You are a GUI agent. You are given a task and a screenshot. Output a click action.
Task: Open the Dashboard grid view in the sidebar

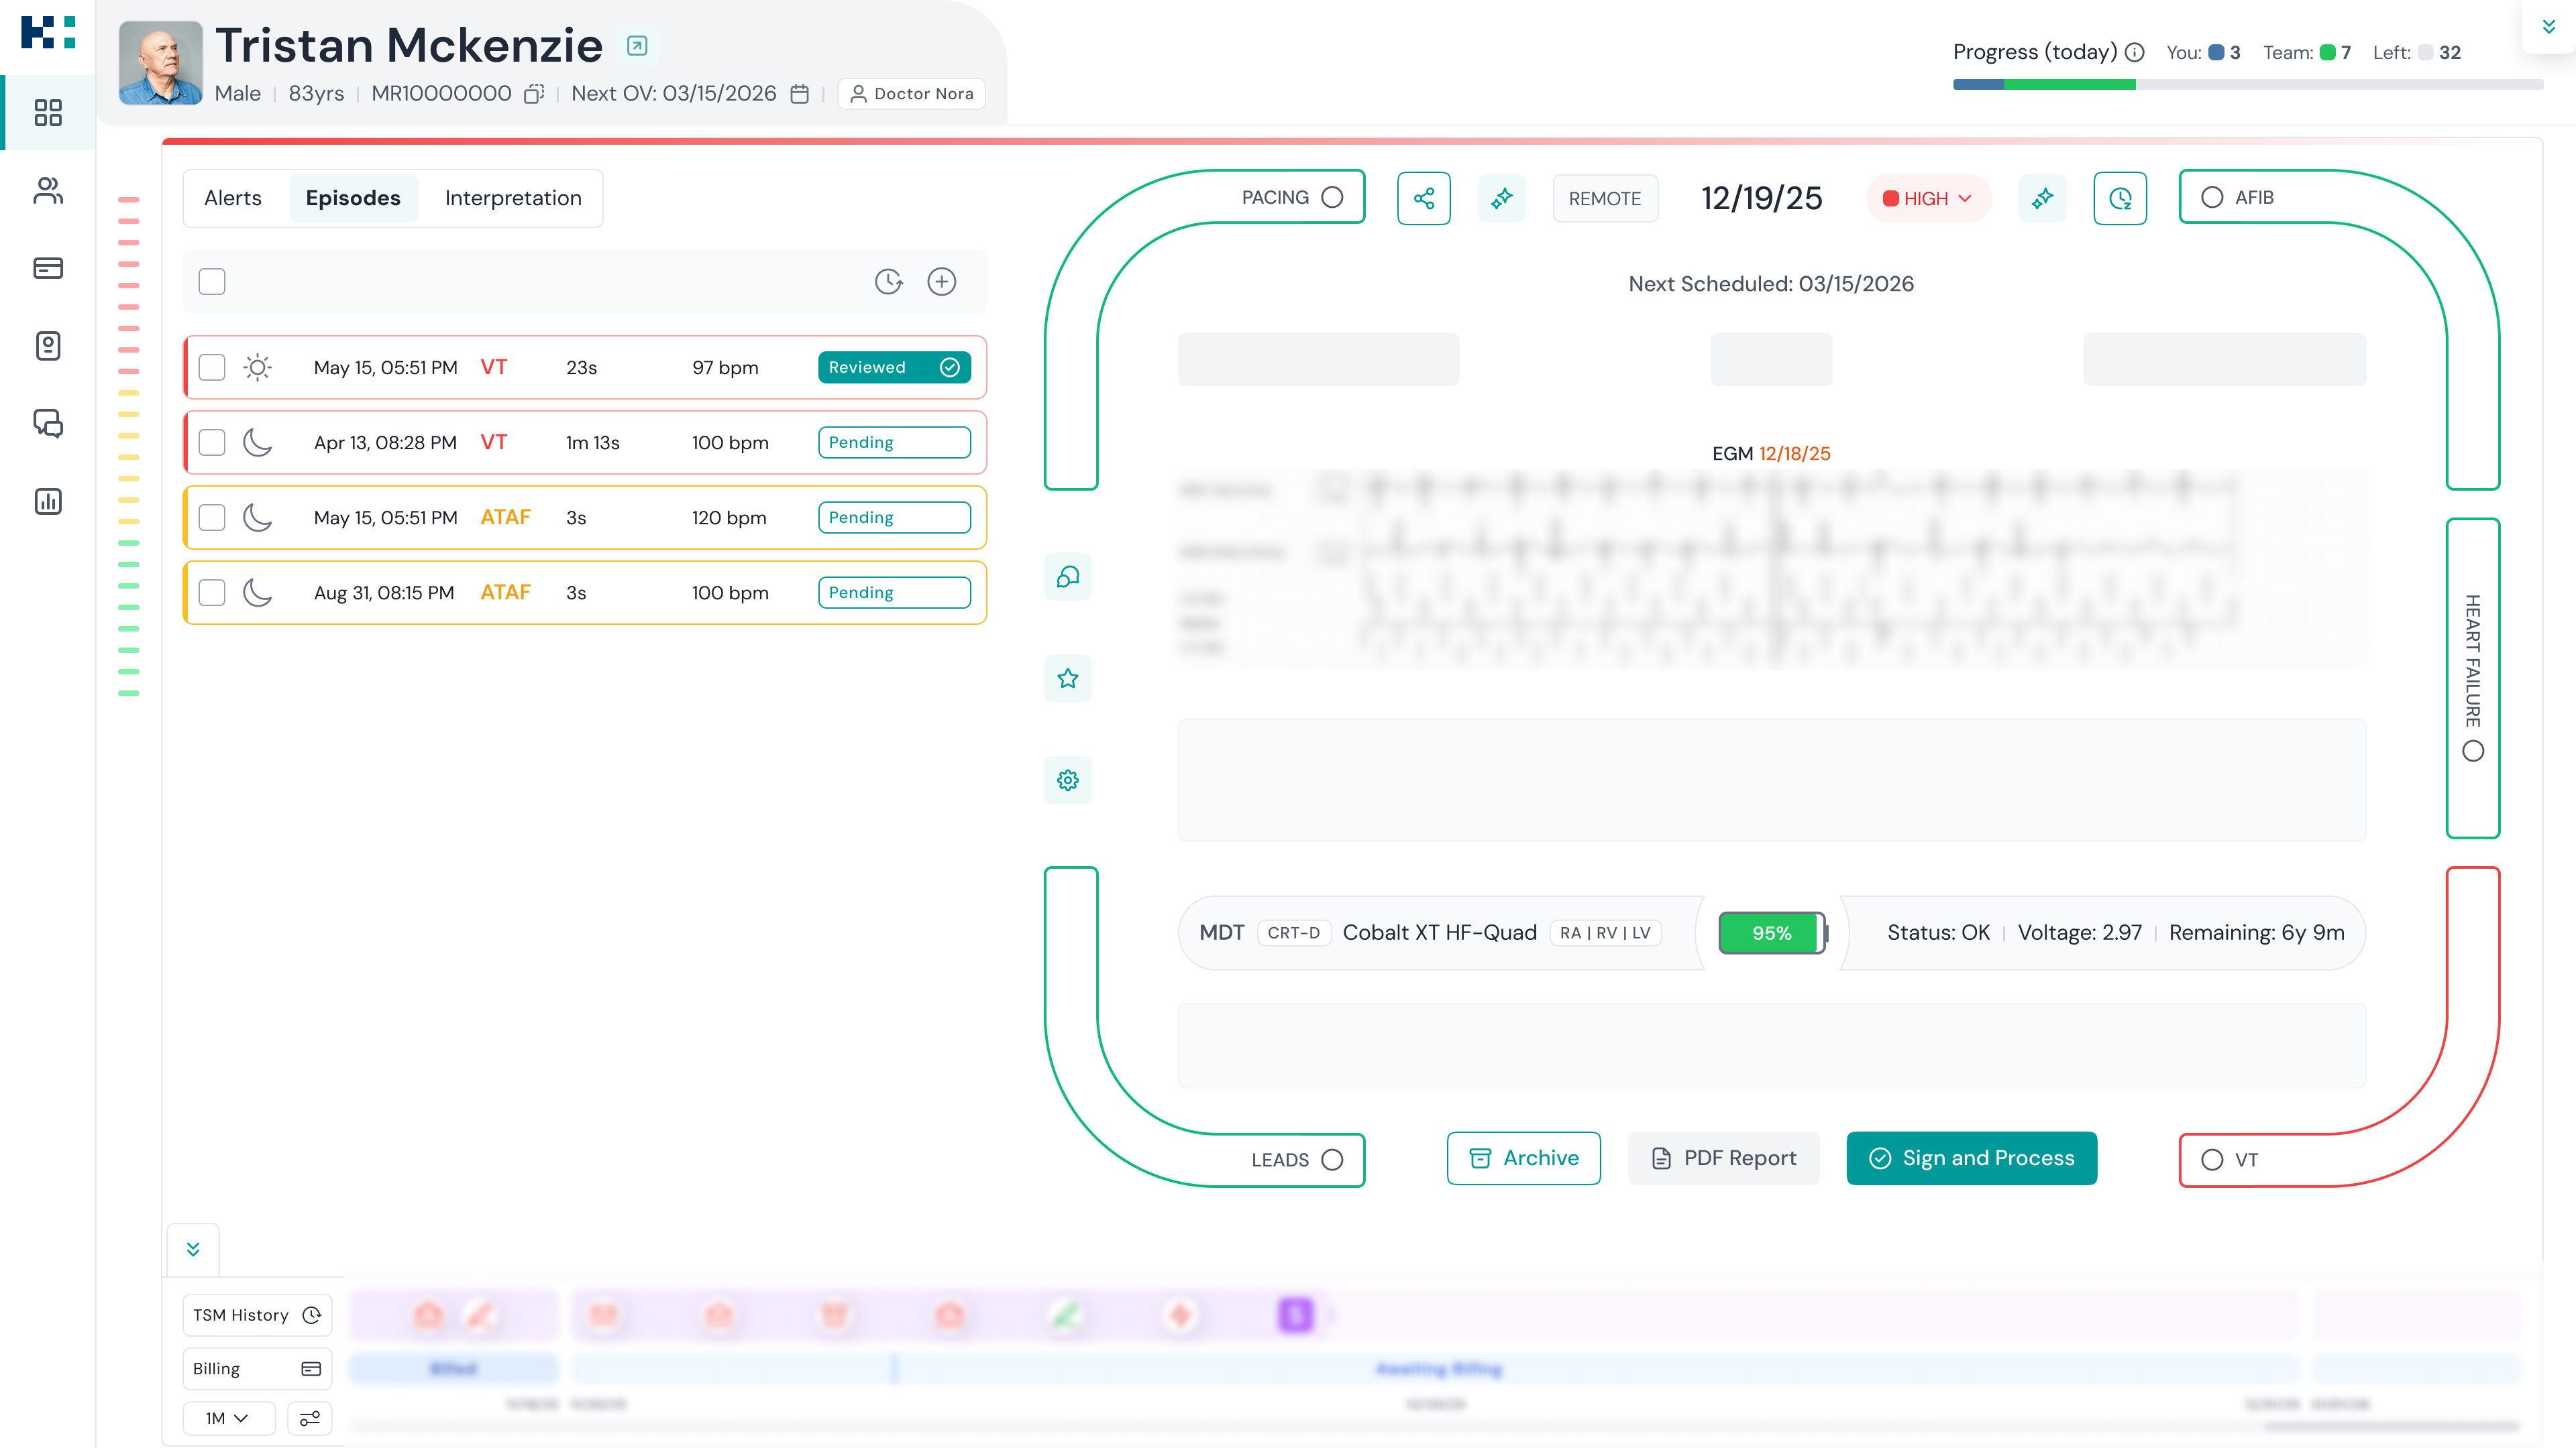point(47,113)
